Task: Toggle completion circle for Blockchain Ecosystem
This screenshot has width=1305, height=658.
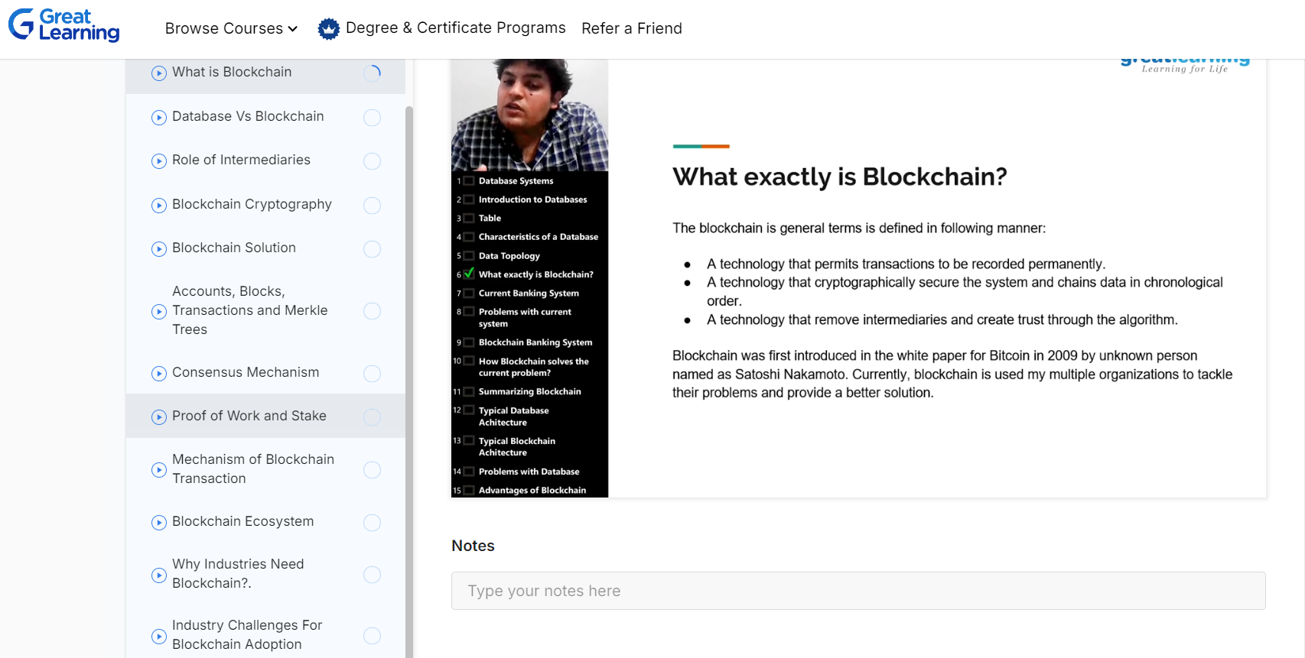Action: [x=373, y=523]
